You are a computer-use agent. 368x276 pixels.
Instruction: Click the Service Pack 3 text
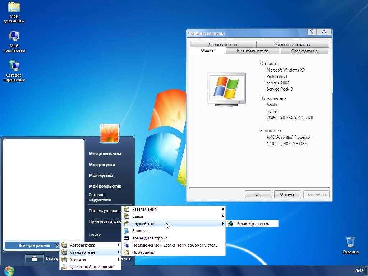280,89
